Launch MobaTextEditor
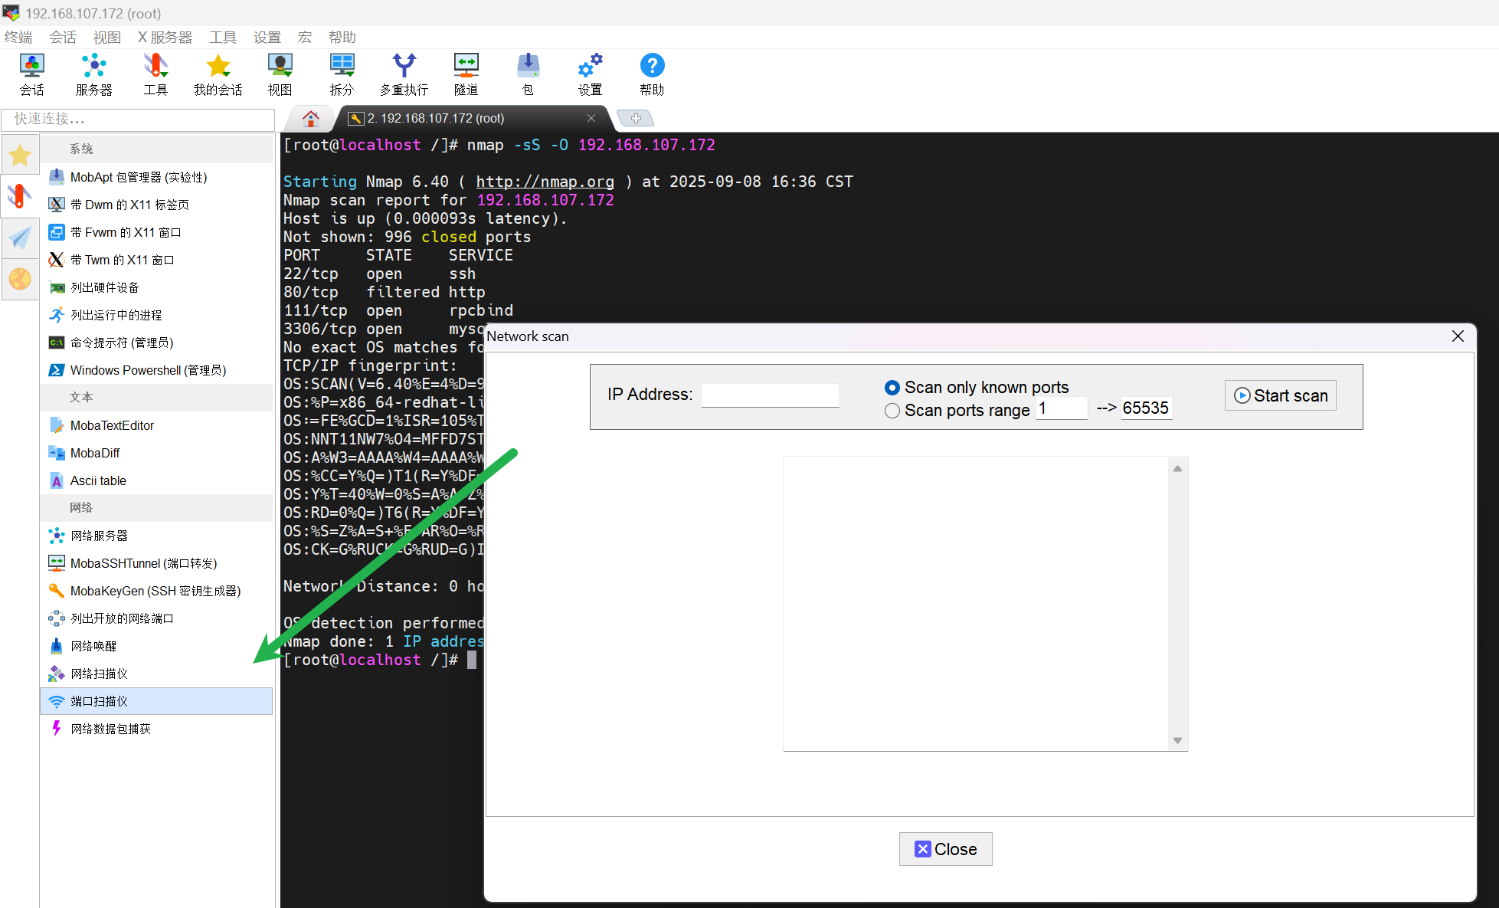The image size is (1499, 908). 157,425
